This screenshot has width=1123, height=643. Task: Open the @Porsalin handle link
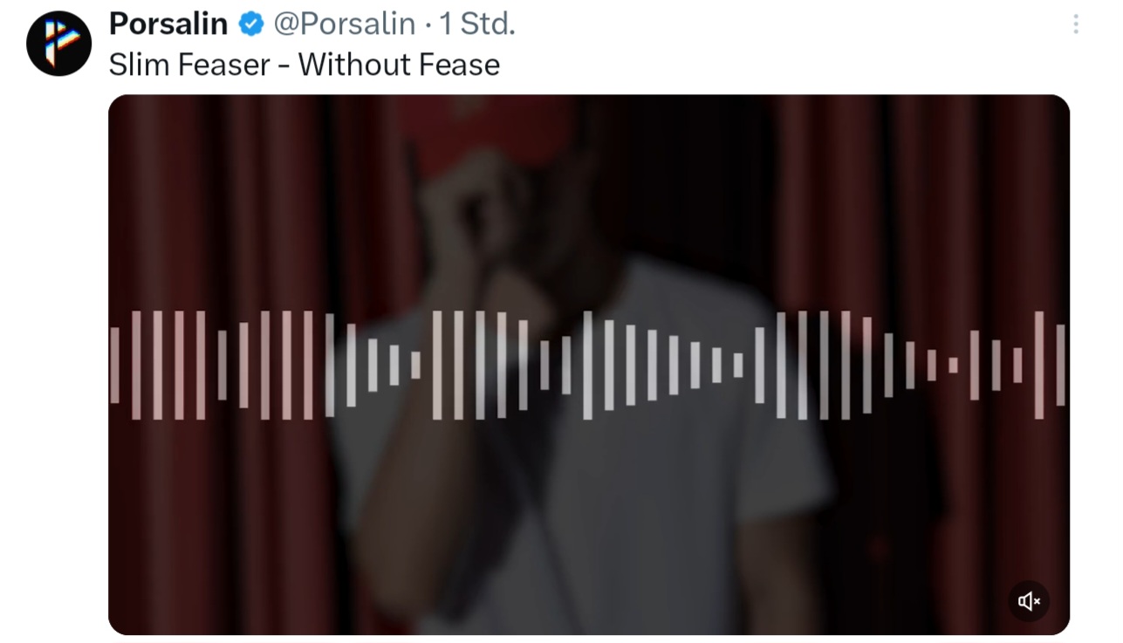[345, 24]
